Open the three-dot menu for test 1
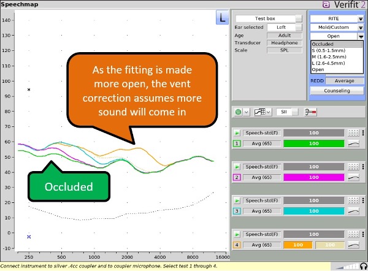The height and width of the screenshot is (271, 368). (x=363, y=133)
